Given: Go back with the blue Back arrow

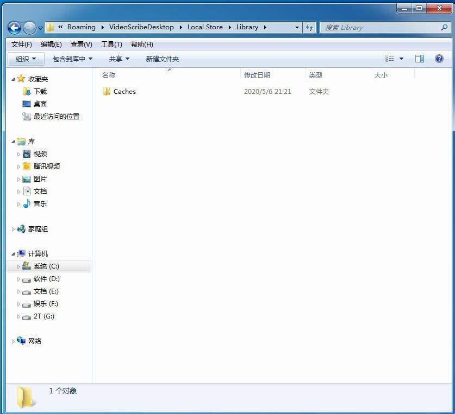Looking at the screenshot, I should click(14, 28).
